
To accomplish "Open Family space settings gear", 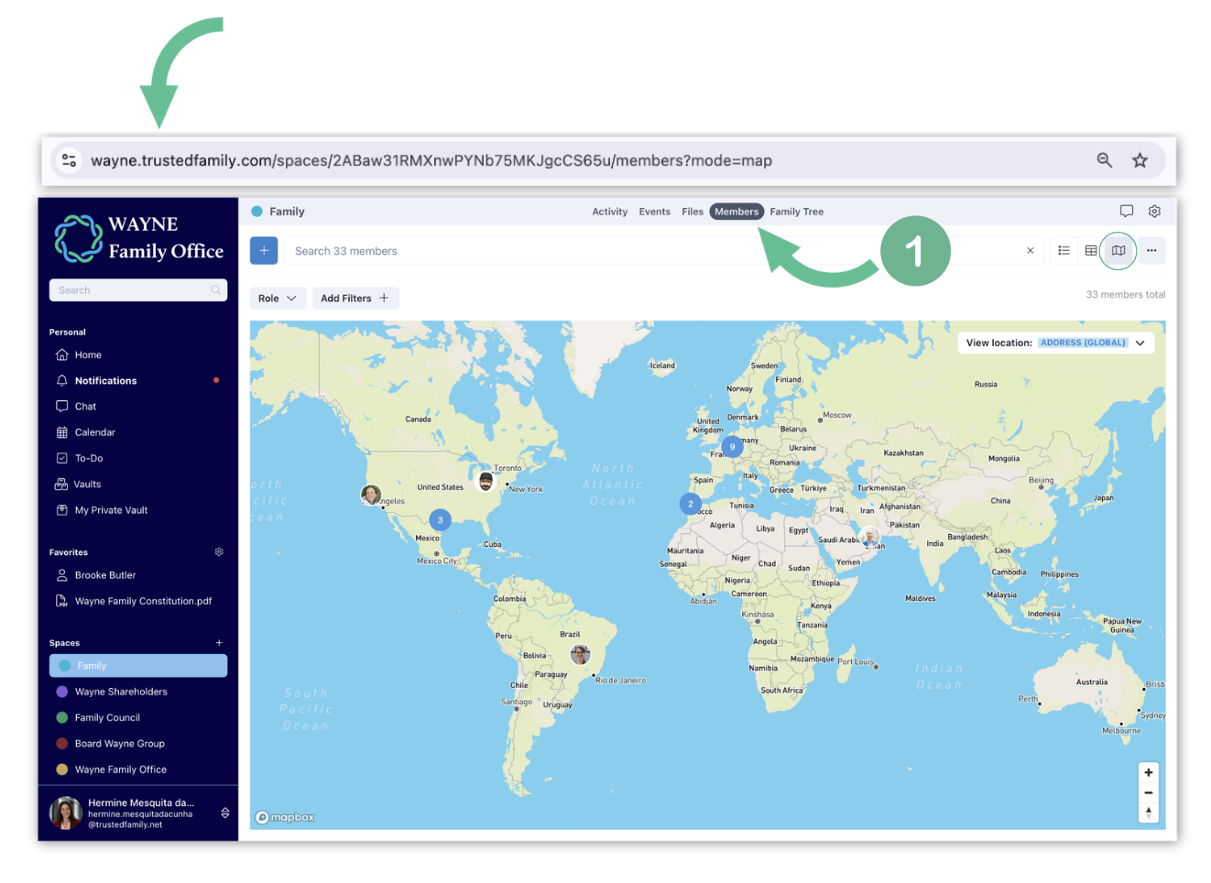I will tap(1154, 212).
